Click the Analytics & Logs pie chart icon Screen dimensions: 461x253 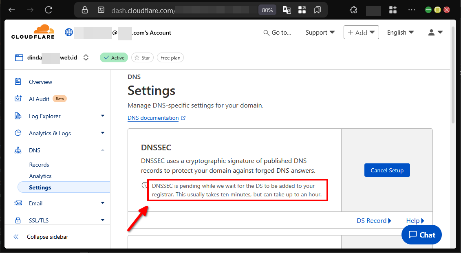point(18,133)
